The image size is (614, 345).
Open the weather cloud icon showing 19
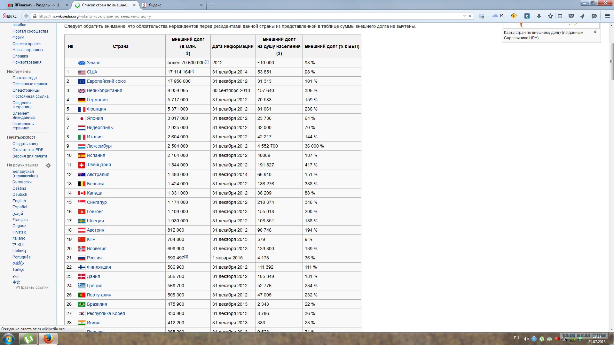498,16
